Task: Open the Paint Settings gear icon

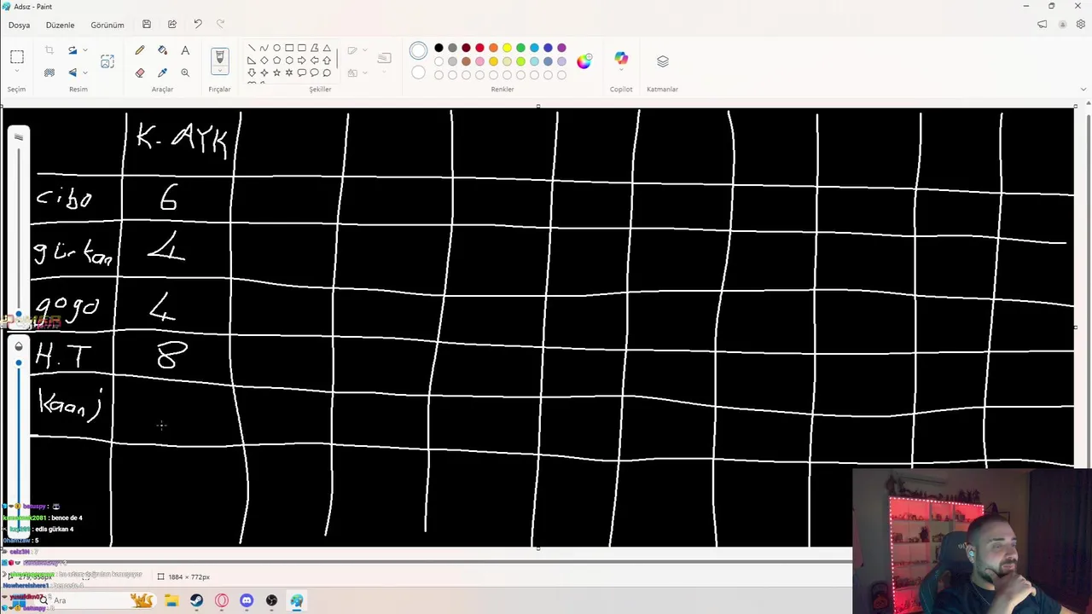Action: (x=1083, y=25)
